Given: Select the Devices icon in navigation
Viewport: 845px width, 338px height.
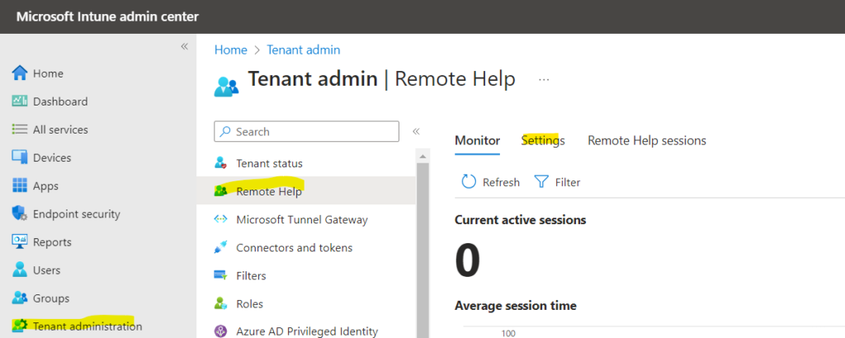Looking at the screenshot, I should [x=20, y=157].
